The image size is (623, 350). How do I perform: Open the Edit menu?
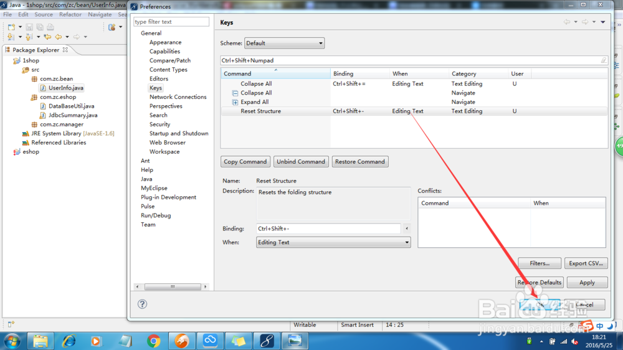coord(23,14)
